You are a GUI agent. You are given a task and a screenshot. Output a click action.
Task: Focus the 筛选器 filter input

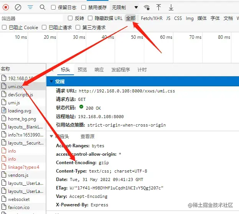pyautogui.click(x=32, y=18)
